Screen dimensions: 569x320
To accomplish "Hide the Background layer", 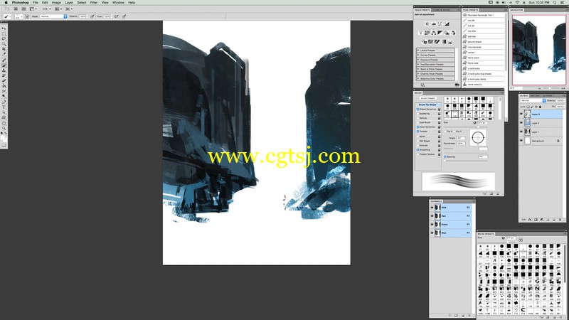I will tap(521, 141).
